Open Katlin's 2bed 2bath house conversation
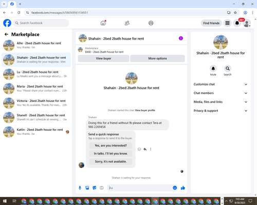 click(x=36, y=132)
